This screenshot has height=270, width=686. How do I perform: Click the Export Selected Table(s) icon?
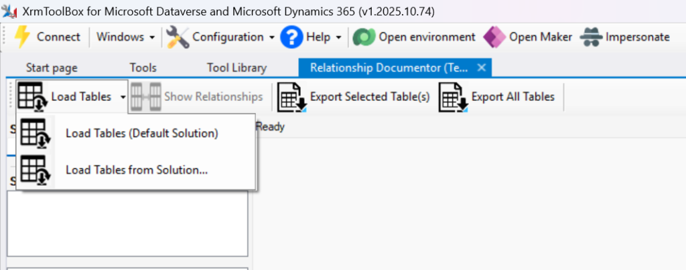(292, 97)
